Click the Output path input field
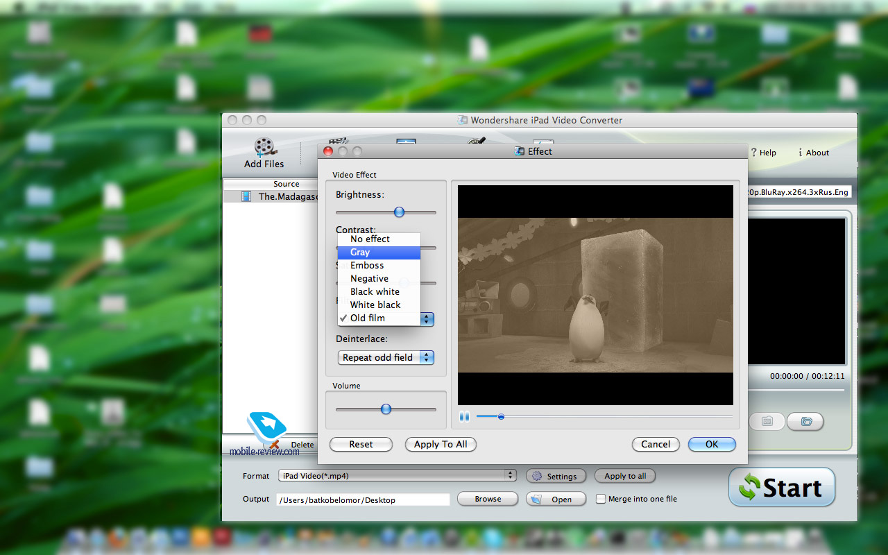 click(363, 499)
